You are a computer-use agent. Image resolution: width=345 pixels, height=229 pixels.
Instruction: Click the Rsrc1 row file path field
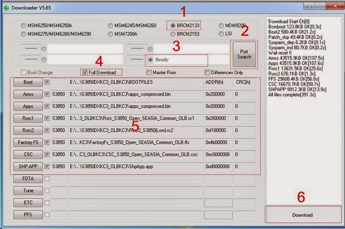(x=136, y=118)
